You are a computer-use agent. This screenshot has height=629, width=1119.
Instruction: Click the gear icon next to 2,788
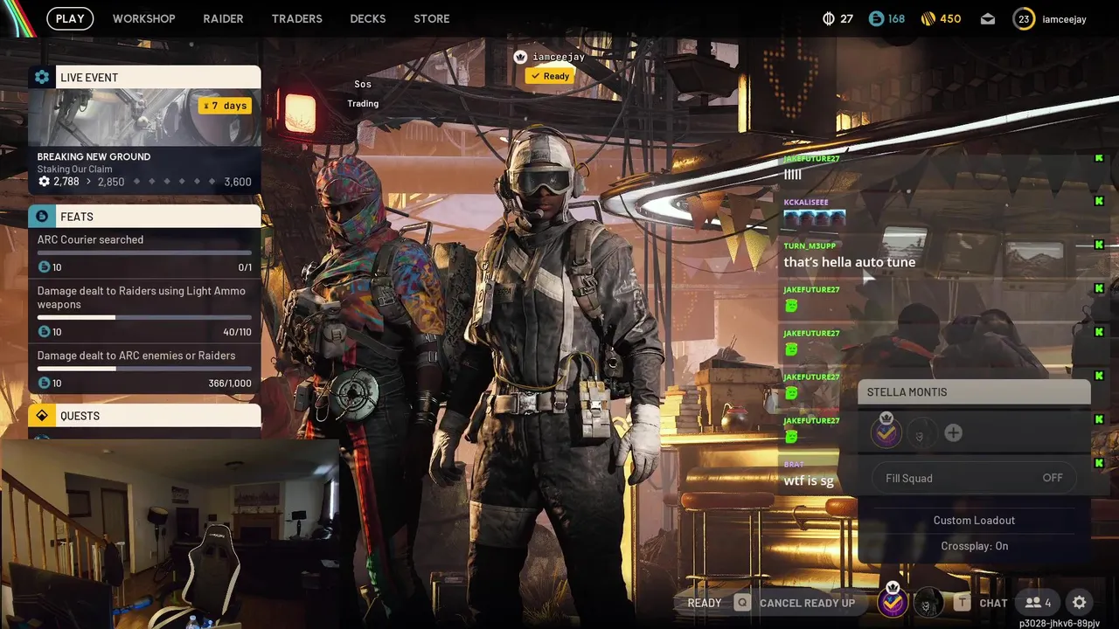click(44, 182)
